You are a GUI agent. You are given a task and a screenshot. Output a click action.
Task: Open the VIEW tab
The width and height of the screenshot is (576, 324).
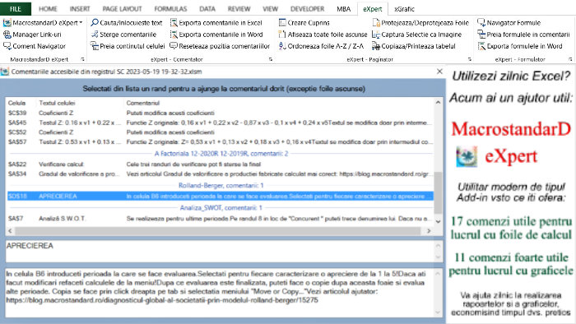click(x=270, y=9)
